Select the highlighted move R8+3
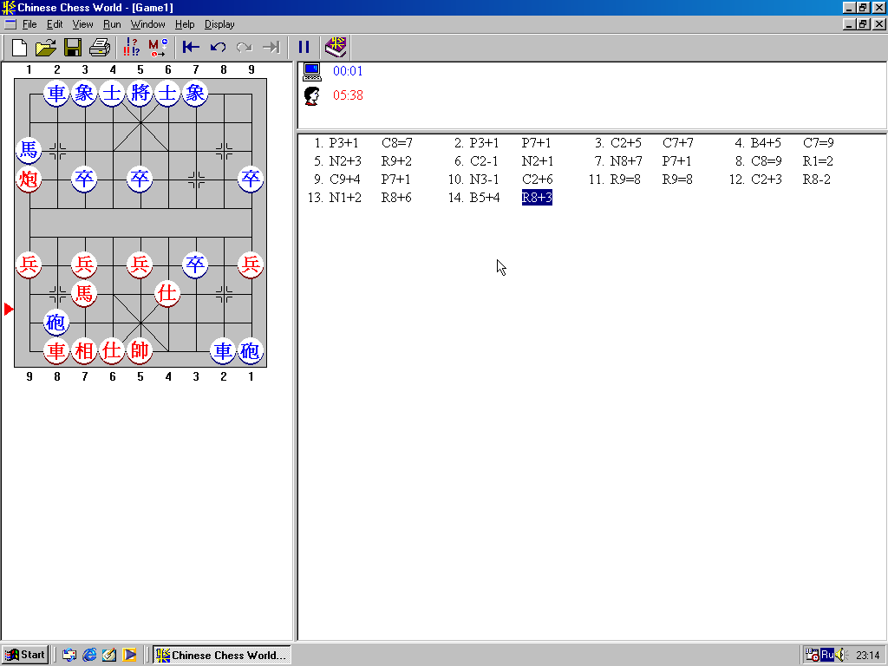Screen dimensions: 888x666 (x=537, y=198)
